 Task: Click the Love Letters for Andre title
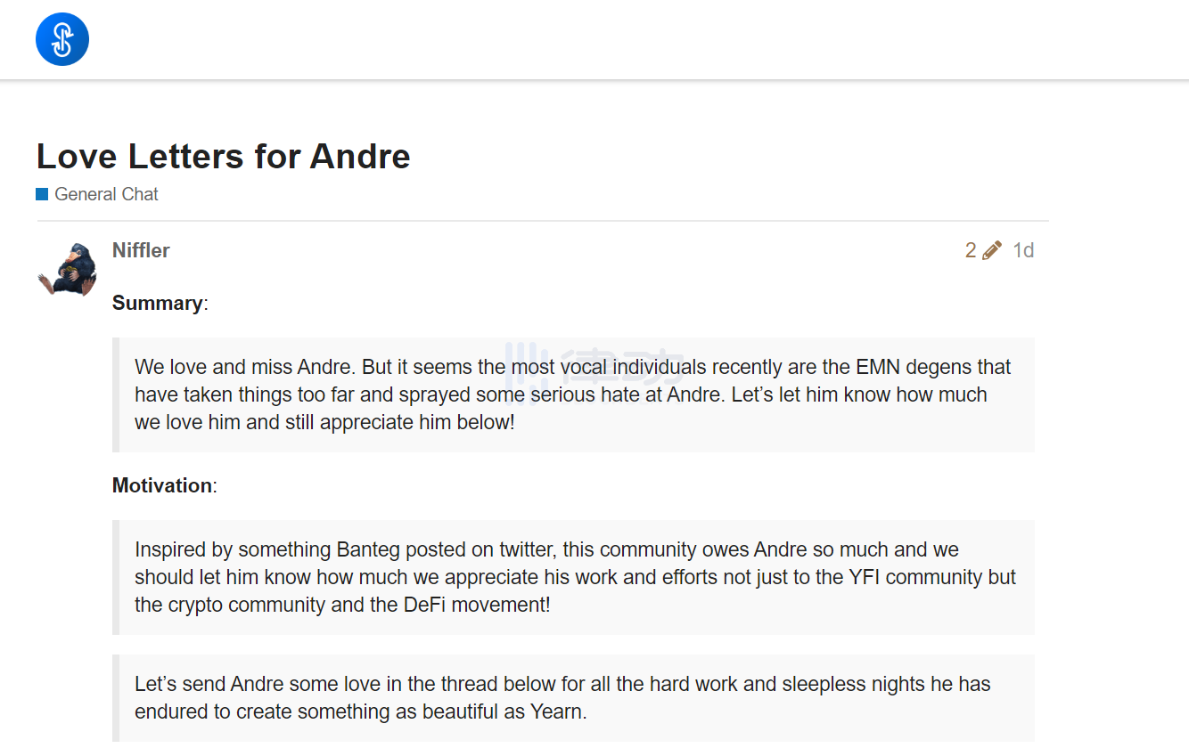[x=224, y=157]
